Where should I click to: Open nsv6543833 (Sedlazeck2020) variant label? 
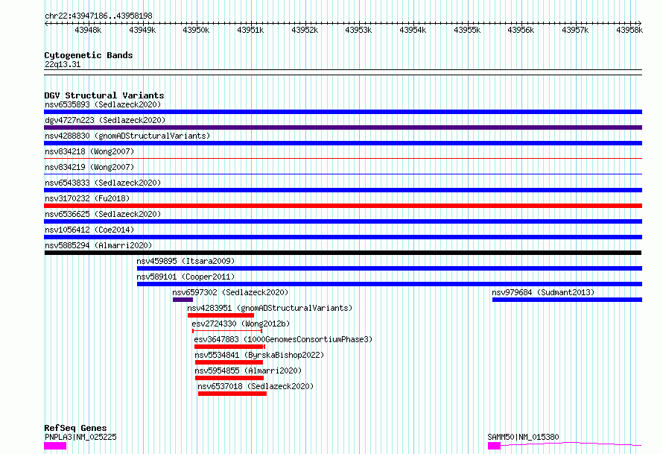(103, 183)
